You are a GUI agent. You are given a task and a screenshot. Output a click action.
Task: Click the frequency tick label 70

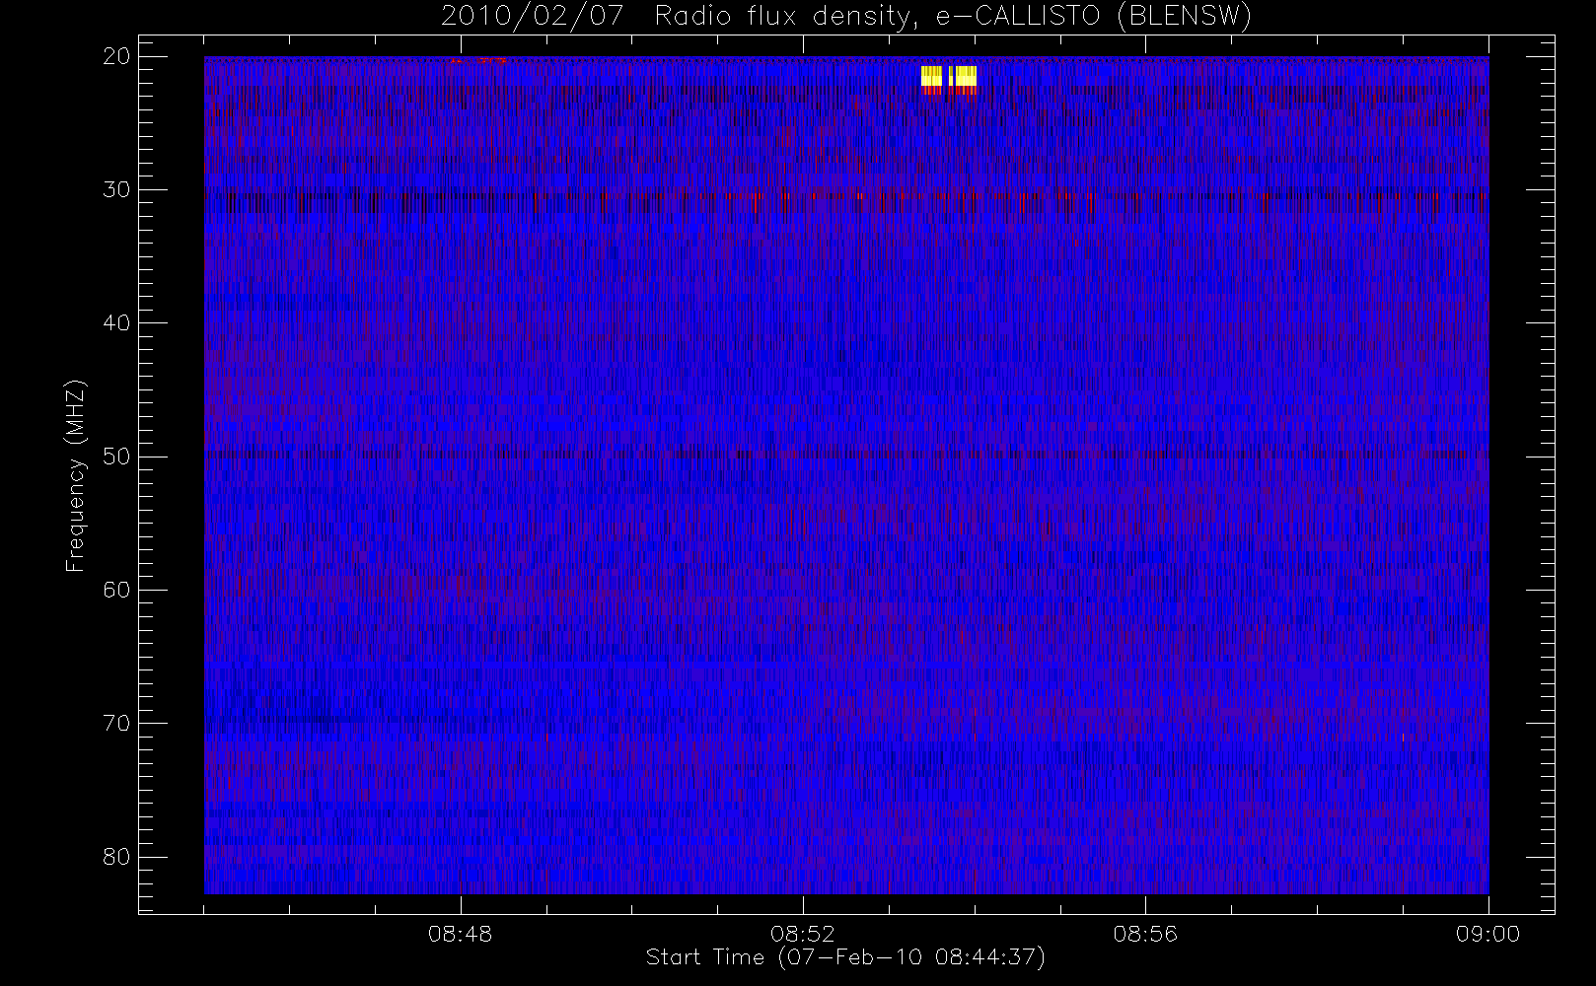point(116,723)
